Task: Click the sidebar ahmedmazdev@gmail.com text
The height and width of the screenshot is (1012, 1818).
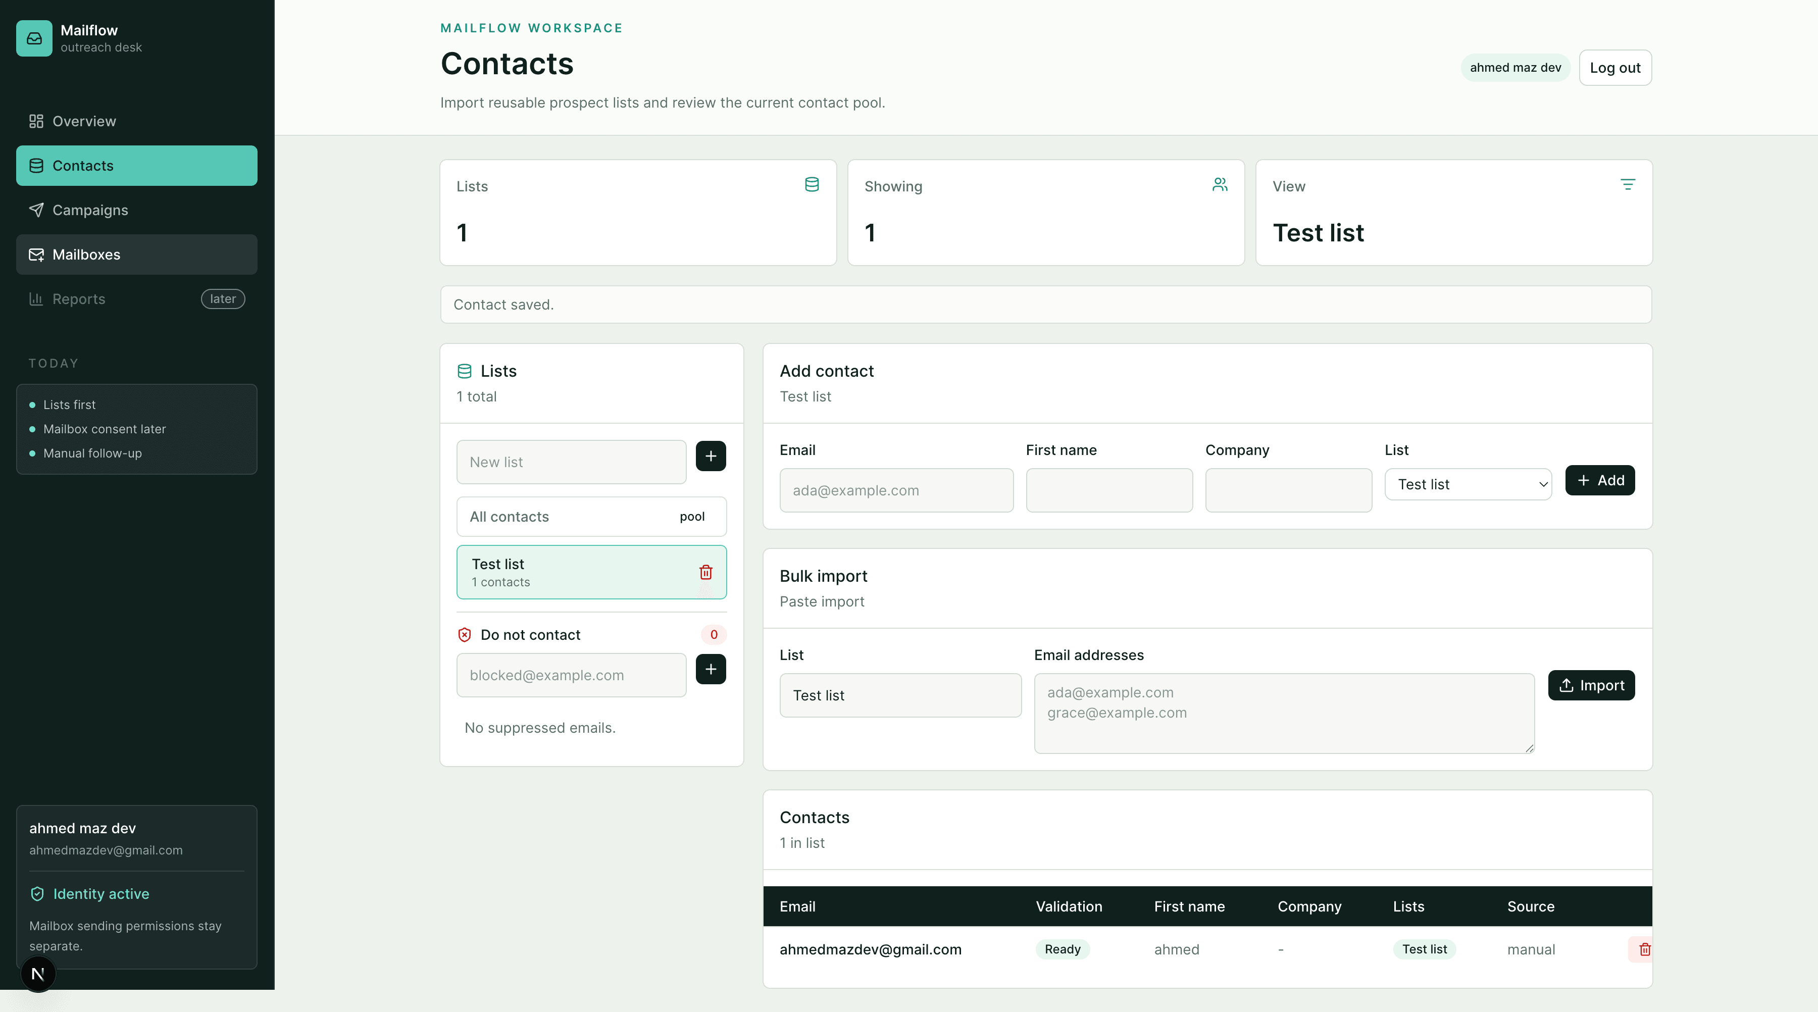Action: pyautogui.click(x=106, y=850)
